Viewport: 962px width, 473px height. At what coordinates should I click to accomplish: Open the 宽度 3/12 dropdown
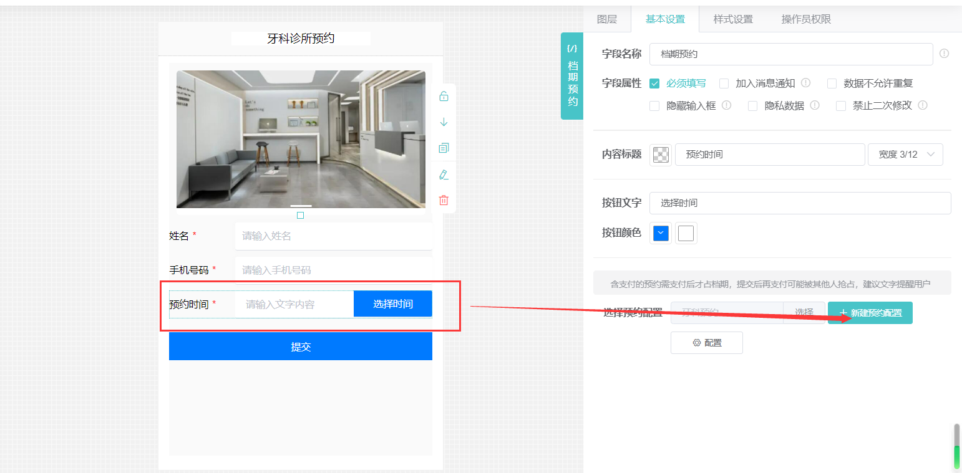(905, 155)
